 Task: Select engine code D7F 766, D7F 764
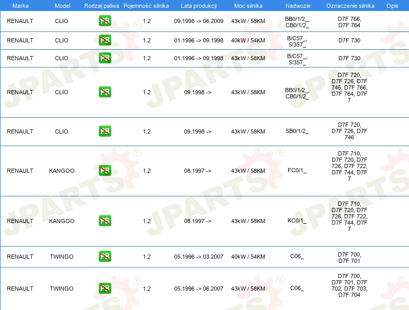pos(349,22)
